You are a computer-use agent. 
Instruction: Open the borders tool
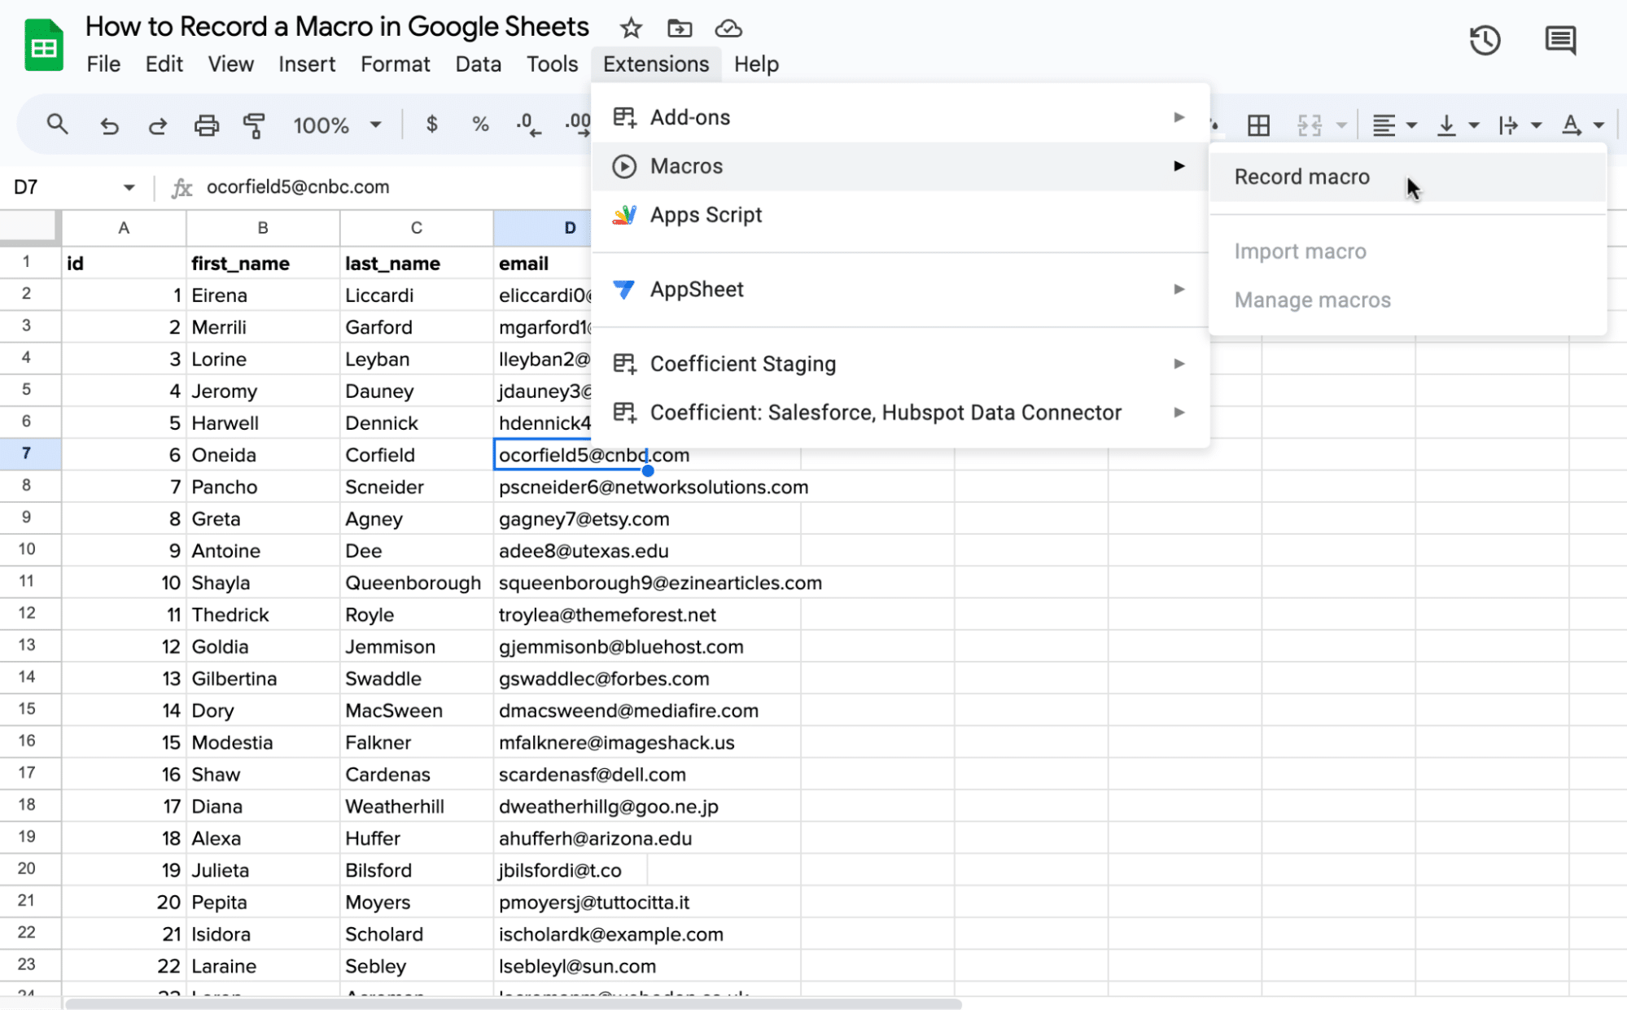[1258, 125]
